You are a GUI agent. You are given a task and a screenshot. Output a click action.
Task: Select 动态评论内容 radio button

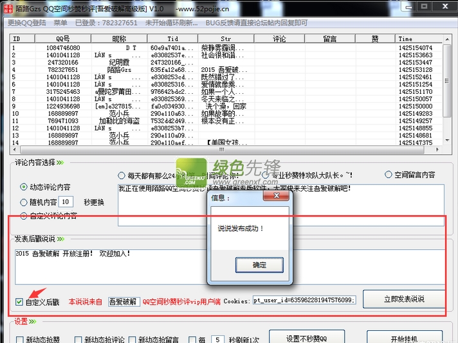tap(23, 187)
